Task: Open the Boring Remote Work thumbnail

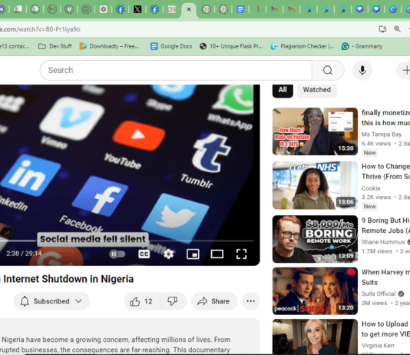Action: click(315, 239)
